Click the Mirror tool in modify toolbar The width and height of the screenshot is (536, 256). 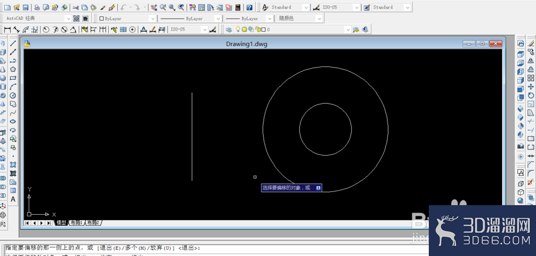point(531,61)
